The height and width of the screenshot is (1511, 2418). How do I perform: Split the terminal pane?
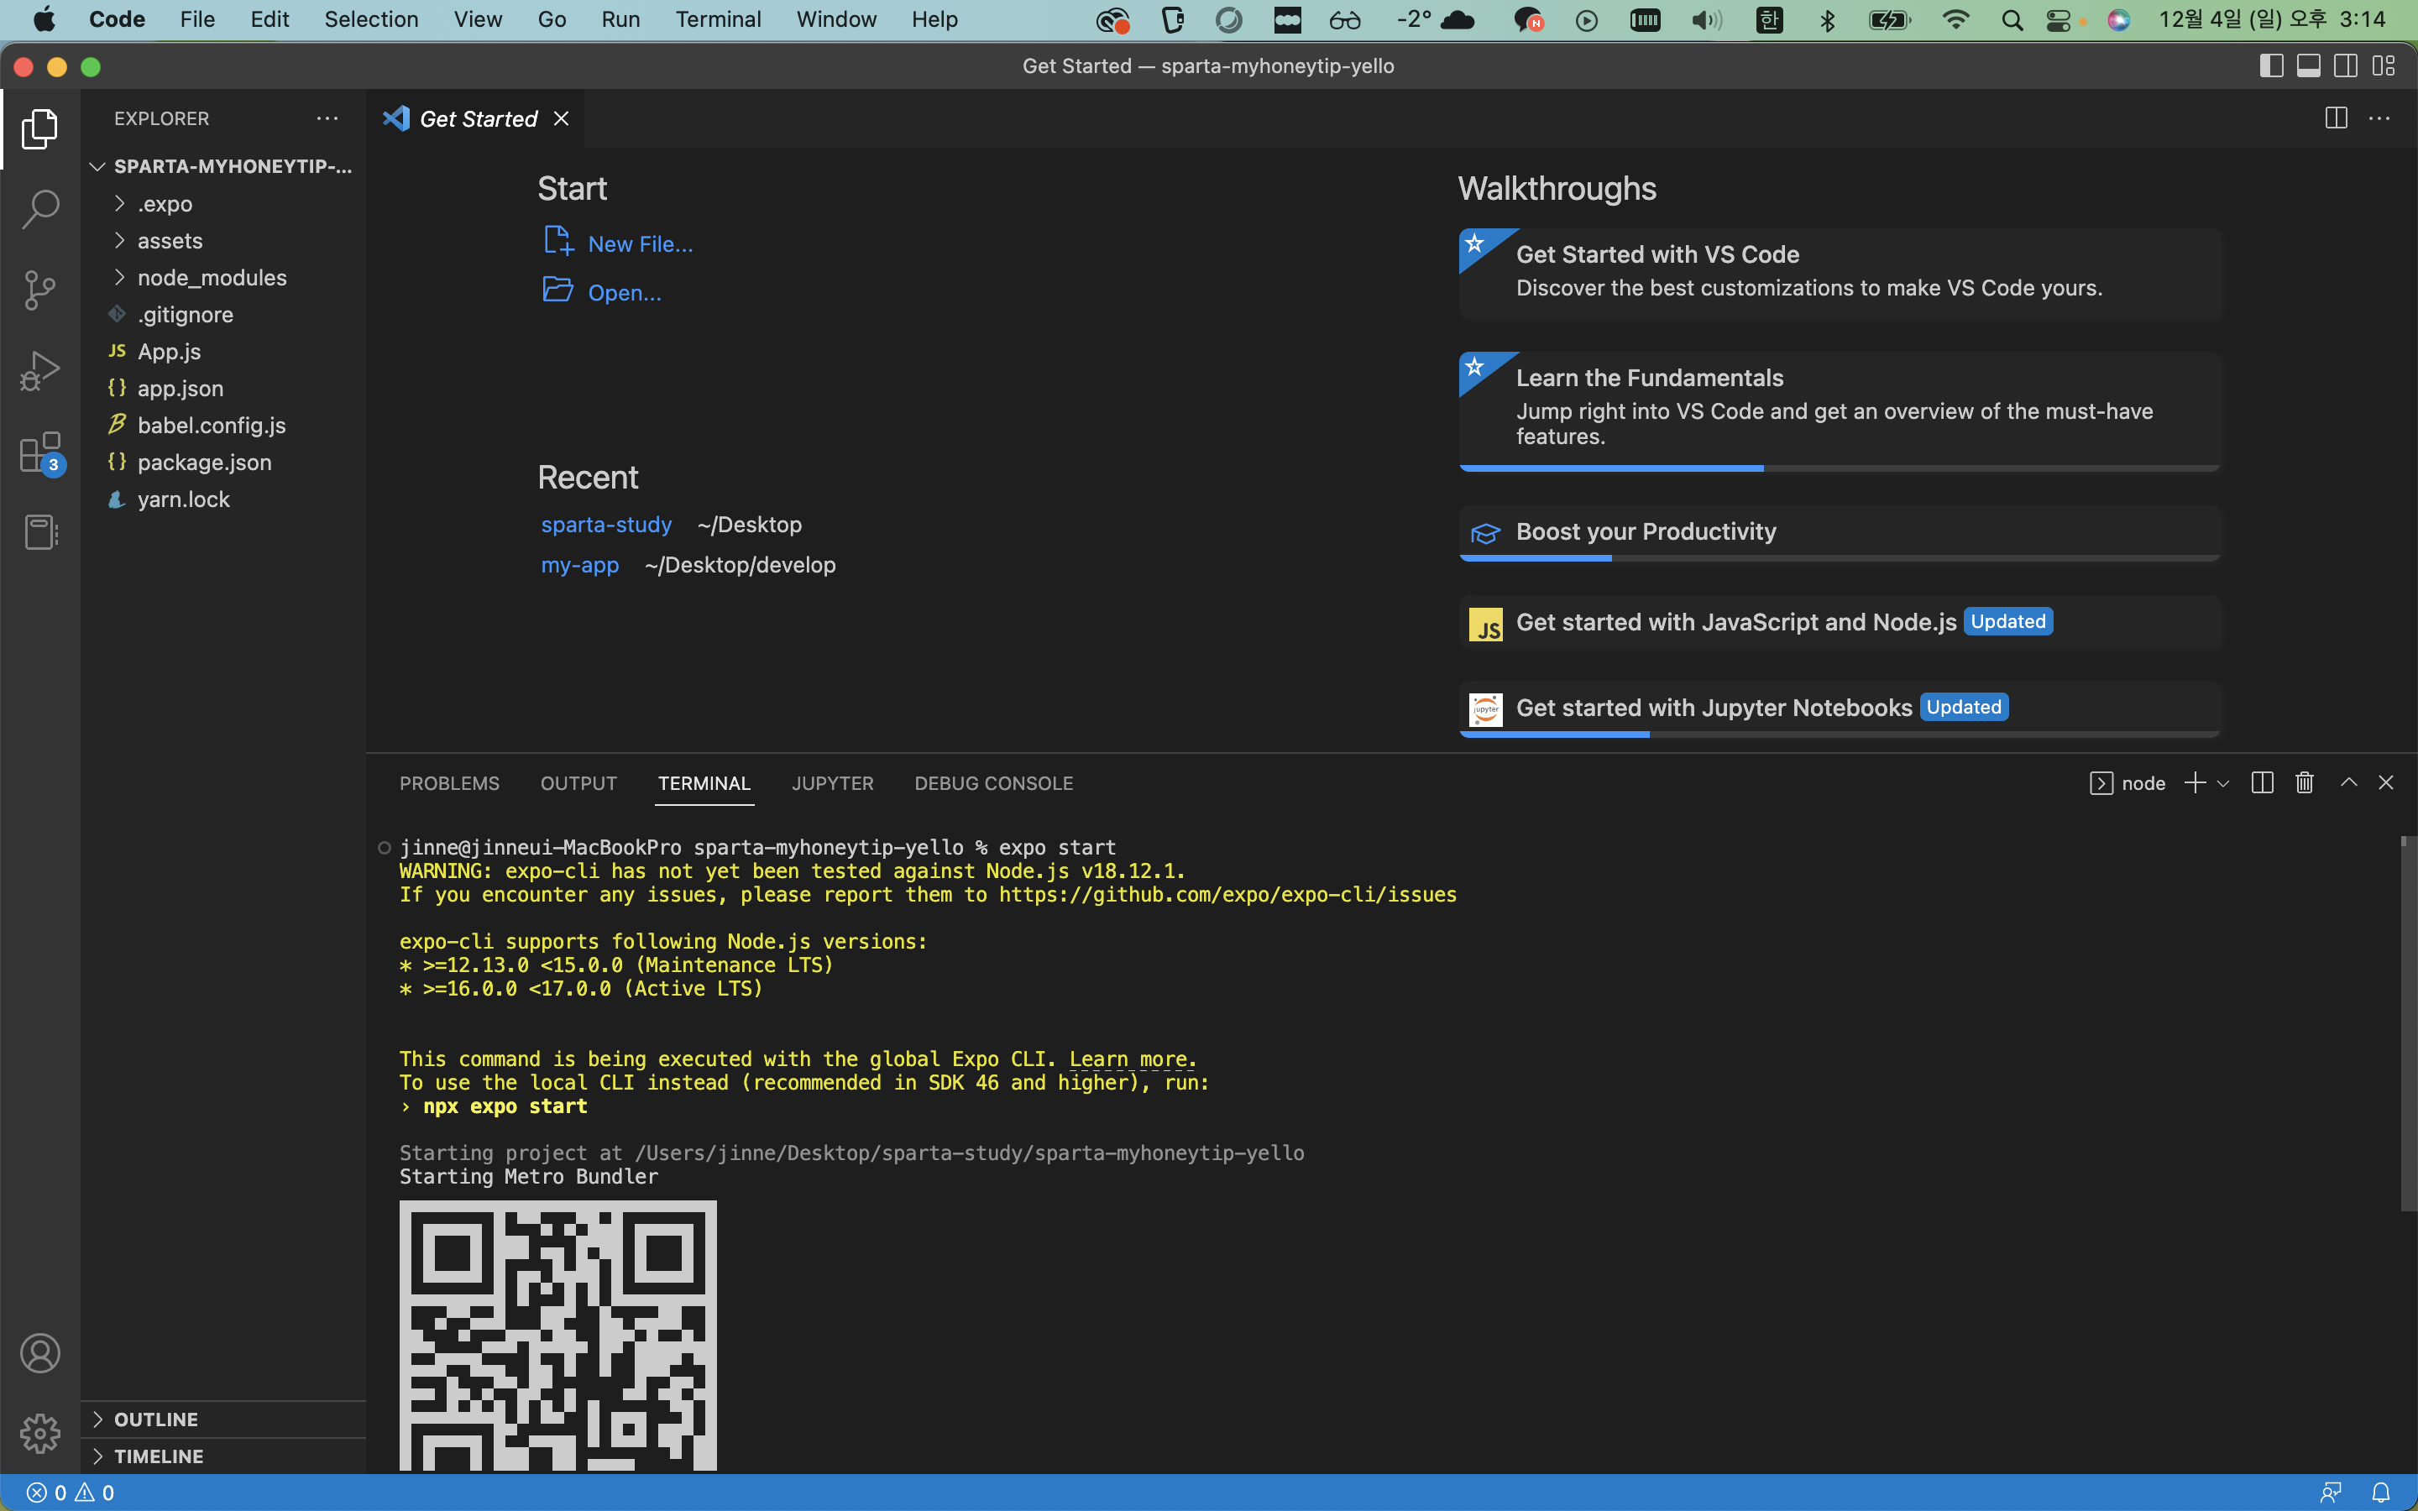(x=2264, y=782)
